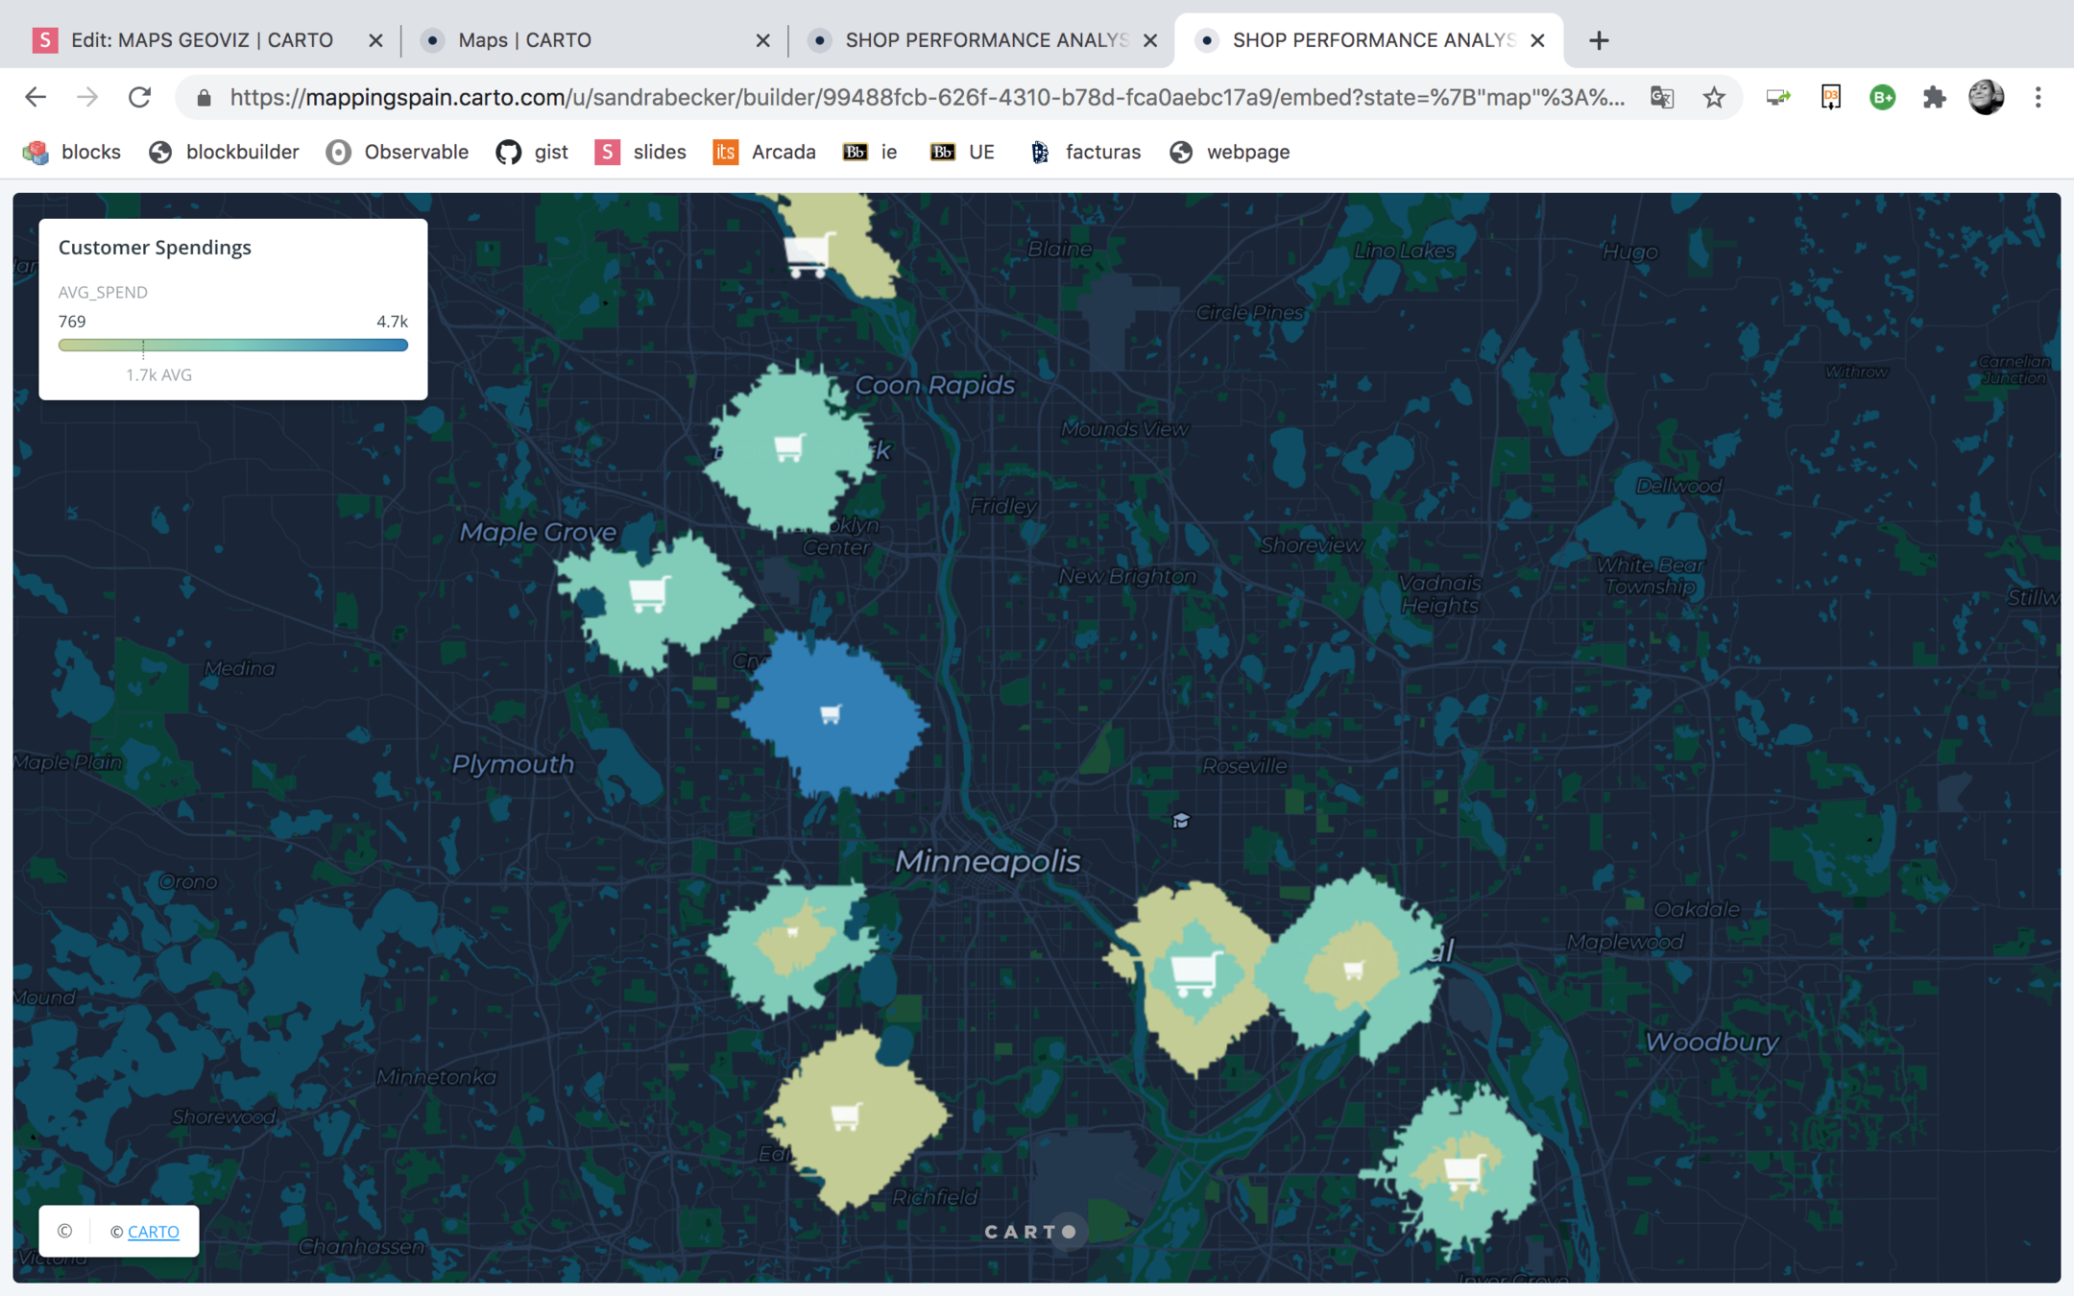2074x1296 pixels.
Task: Open the Chrome extensions puzzle icon
Action: [x=1934, y=97]
